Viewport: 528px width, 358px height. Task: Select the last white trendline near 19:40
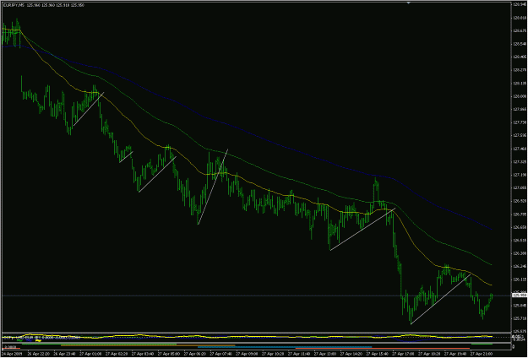(440, 300)
